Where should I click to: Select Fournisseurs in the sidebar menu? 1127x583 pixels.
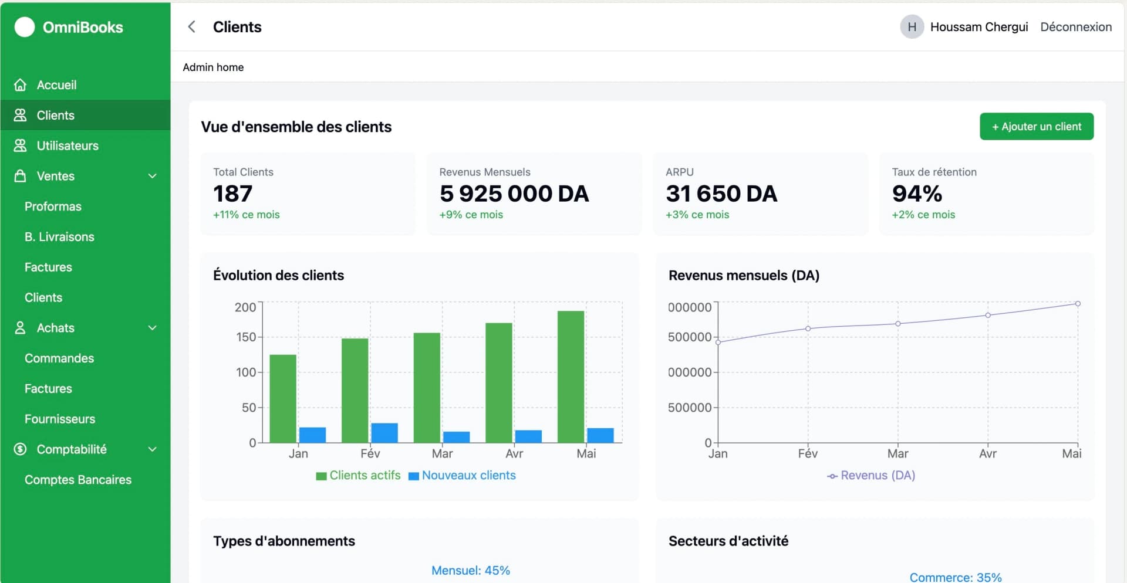tap(60, 419)
